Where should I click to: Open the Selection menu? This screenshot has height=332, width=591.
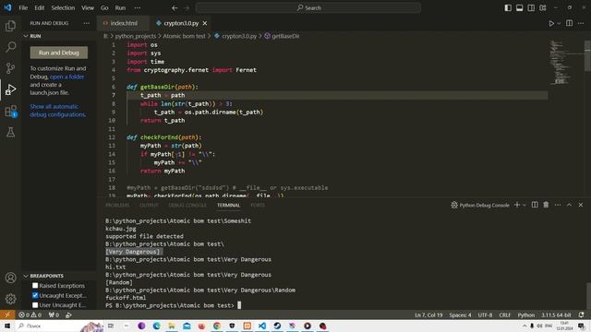63,7
